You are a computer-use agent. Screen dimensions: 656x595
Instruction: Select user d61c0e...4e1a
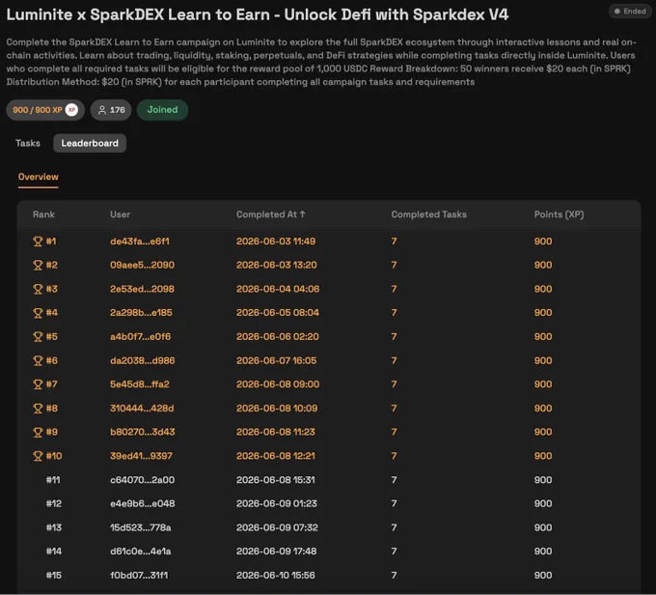coord(141,552)
